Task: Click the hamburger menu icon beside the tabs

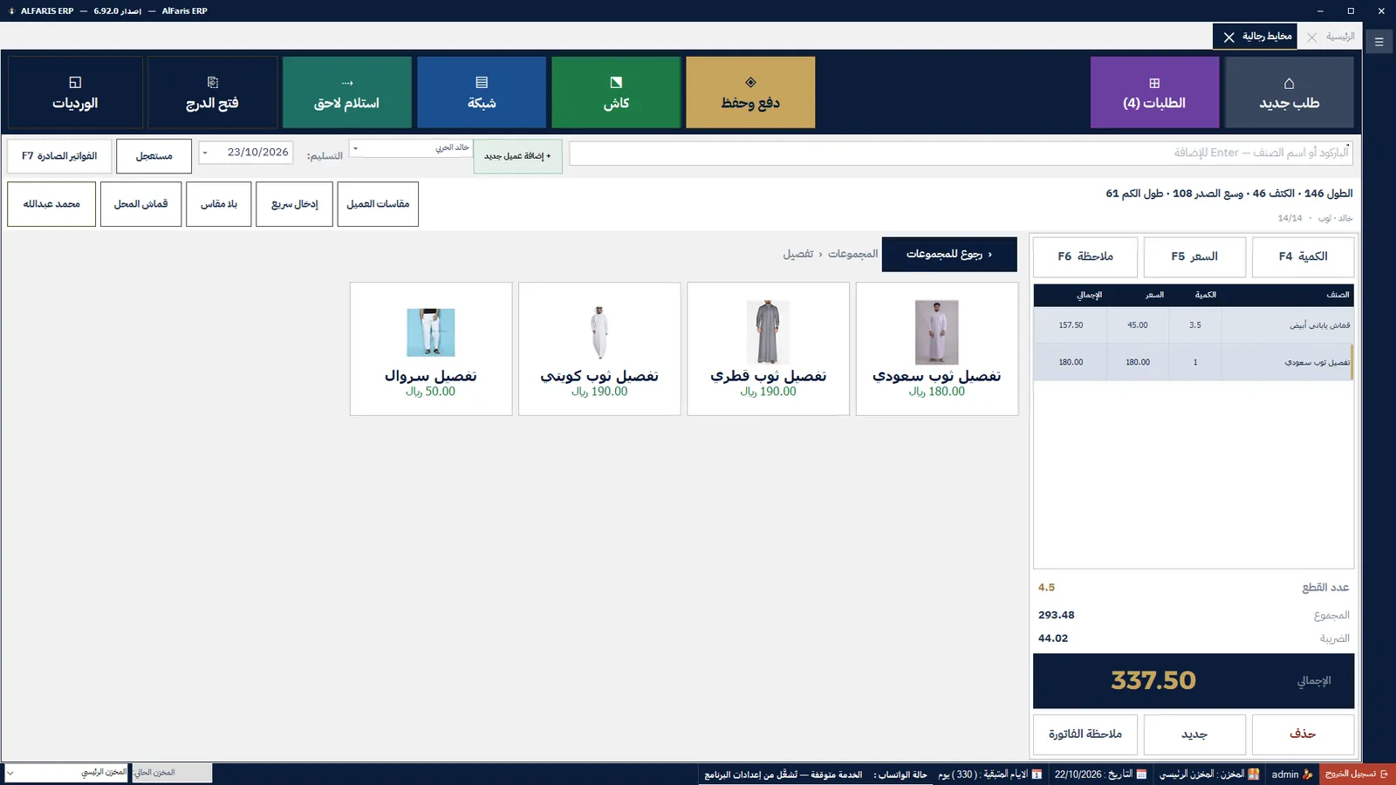Action: point(1379,41)
